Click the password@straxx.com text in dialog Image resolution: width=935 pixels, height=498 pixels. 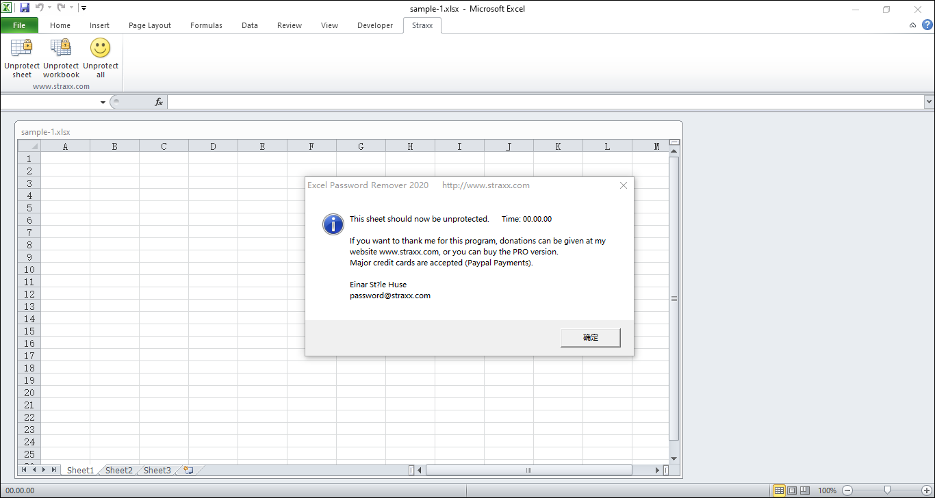[390, 296]
